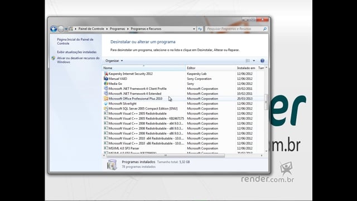Click Kaspersky Lab editor cell

(197, 74)
